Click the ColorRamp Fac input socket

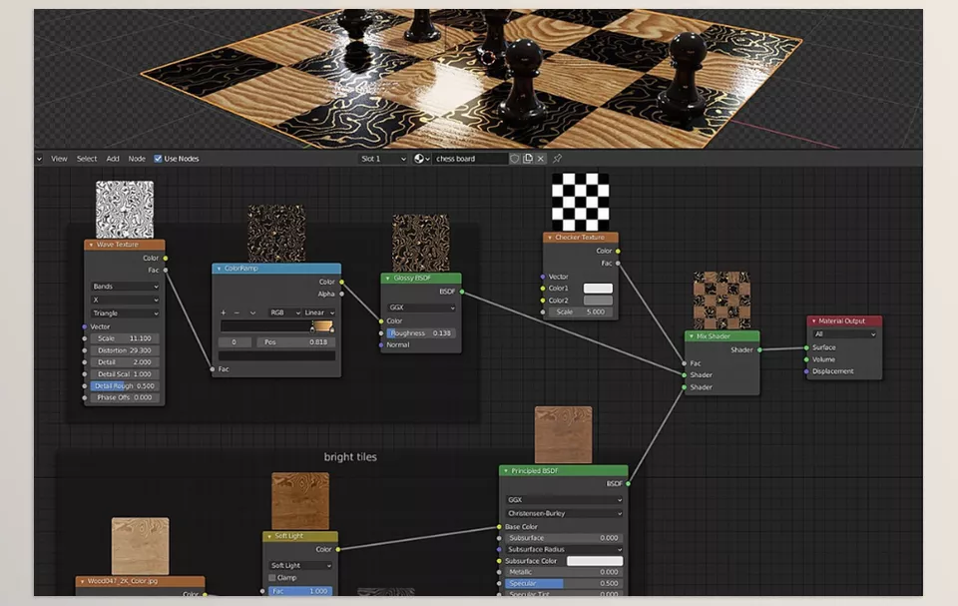(x=212, y=369)
